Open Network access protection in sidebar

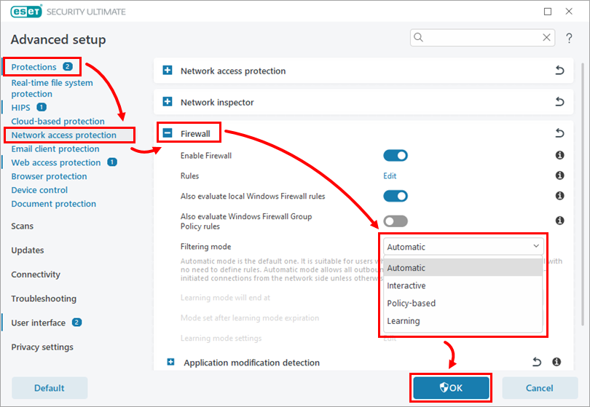64,135
